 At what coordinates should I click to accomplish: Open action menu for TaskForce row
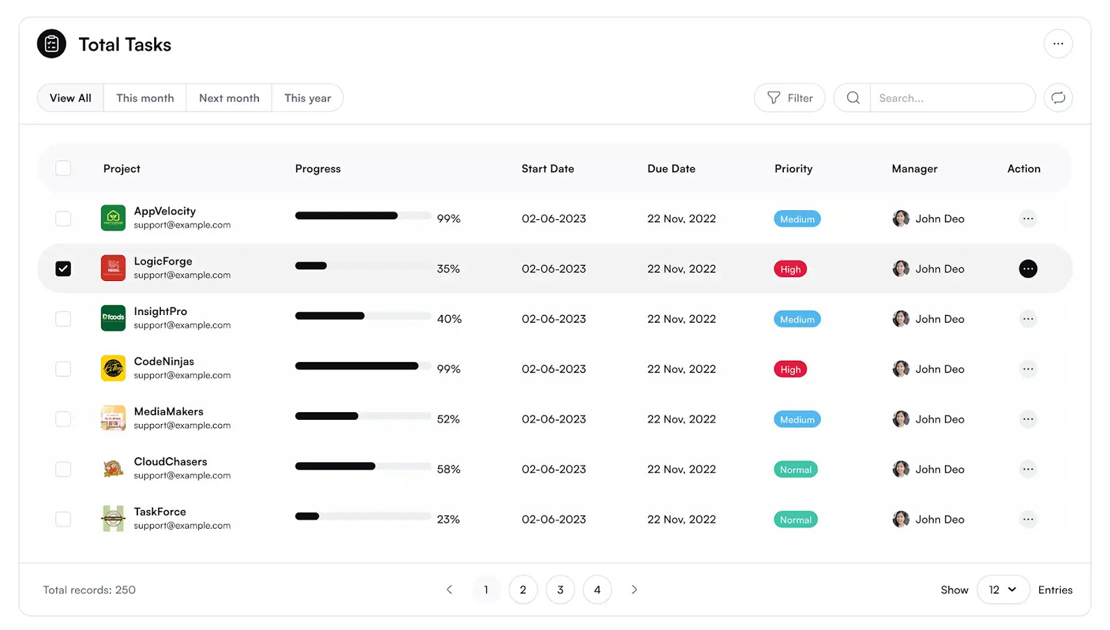[1027, 519]
